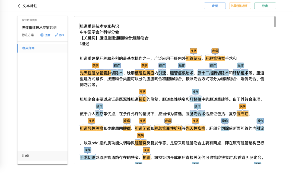Image resolution: width=293 pixels, height=173 pixels.
Task: Click the 操作 tag above 胆管癌根治术
Action: 181,65
